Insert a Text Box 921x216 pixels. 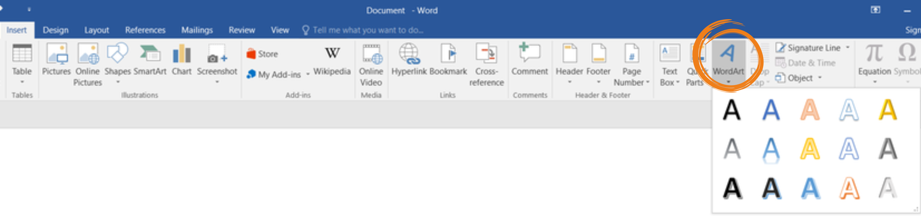tap(670, 65)
